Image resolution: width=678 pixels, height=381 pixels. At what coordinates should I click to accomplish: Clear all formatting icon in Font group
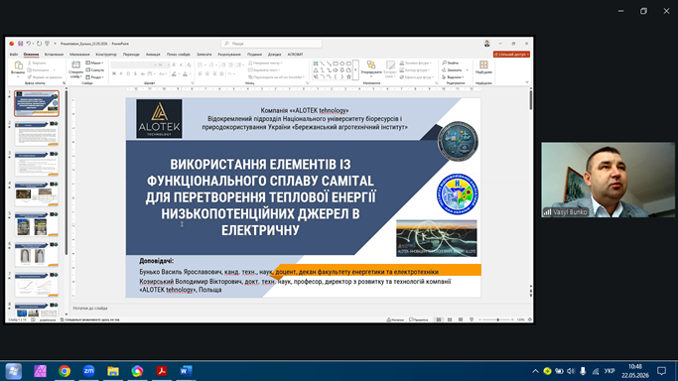tap(189, 64)
